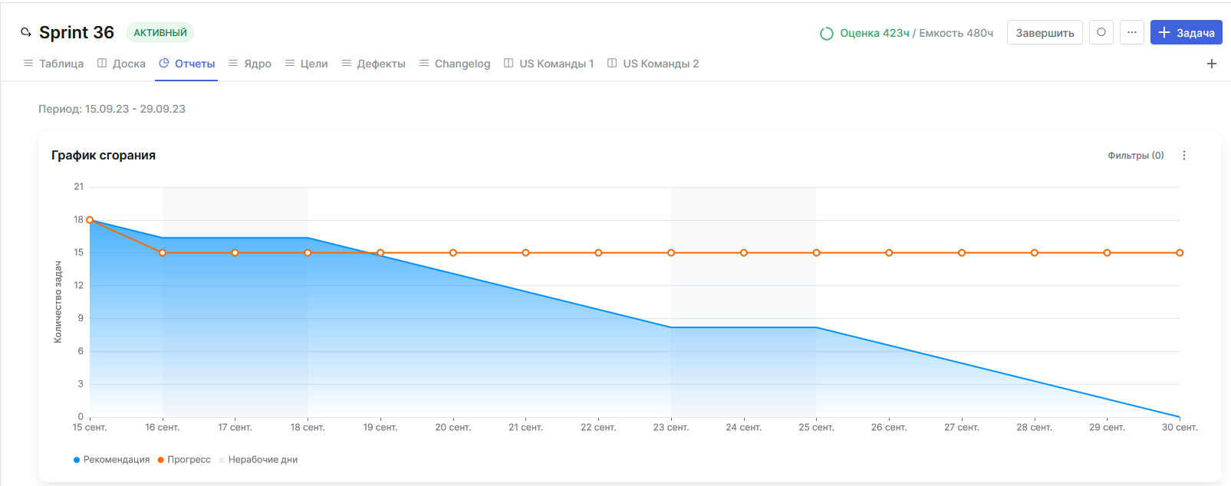Viewport: 1231px width, 486px height.
Task: Toggle Нерабочие дни in the chart legend
Action: pos(258,460)
